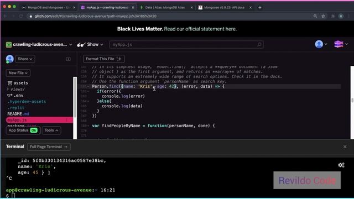Screen dimensions: 354x199
Task: Focus the myApp.js file search field
Action: point(186,44)
